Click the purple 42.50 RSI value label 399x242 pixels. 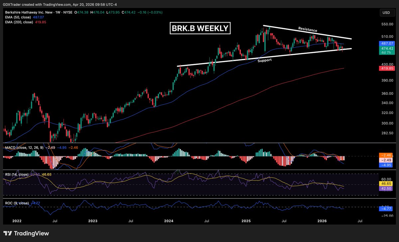pyautogui.click(x=386, y=188)
